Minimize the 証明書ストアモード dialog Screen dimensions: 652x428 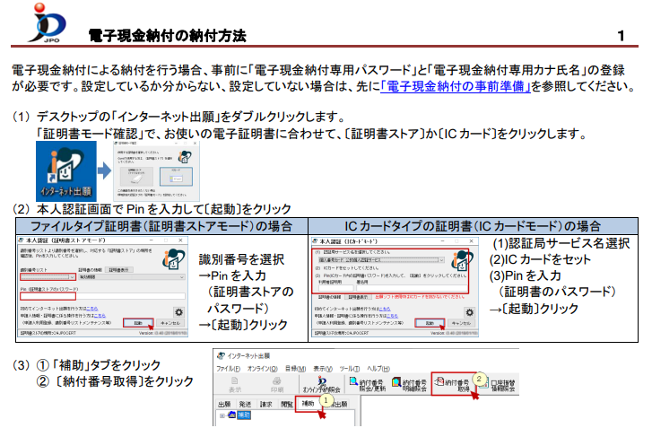pyautogui.click(x=151, y=240)
